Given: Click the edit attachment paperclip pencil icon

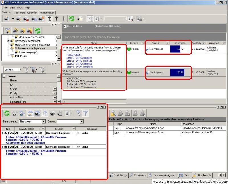Looking at the screenshot, I should pos(120,113).
